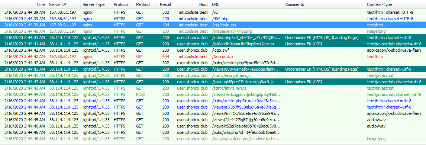This screenshot has height=145, width=426.
Task: Sort by the Protocol column header
Action: pyautogui.click(x=123, y=4)
